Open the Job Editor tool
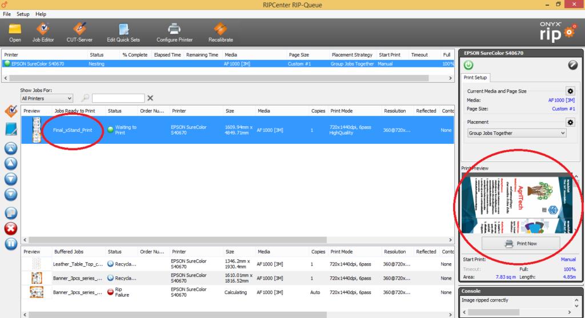The height and width of the screenshot is (318, 585). click(x=43, y=29)
